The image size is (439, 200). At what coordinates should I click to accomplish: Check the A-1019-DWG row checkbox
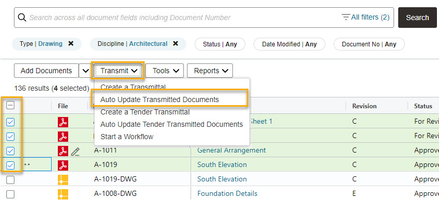coord(10,180)
